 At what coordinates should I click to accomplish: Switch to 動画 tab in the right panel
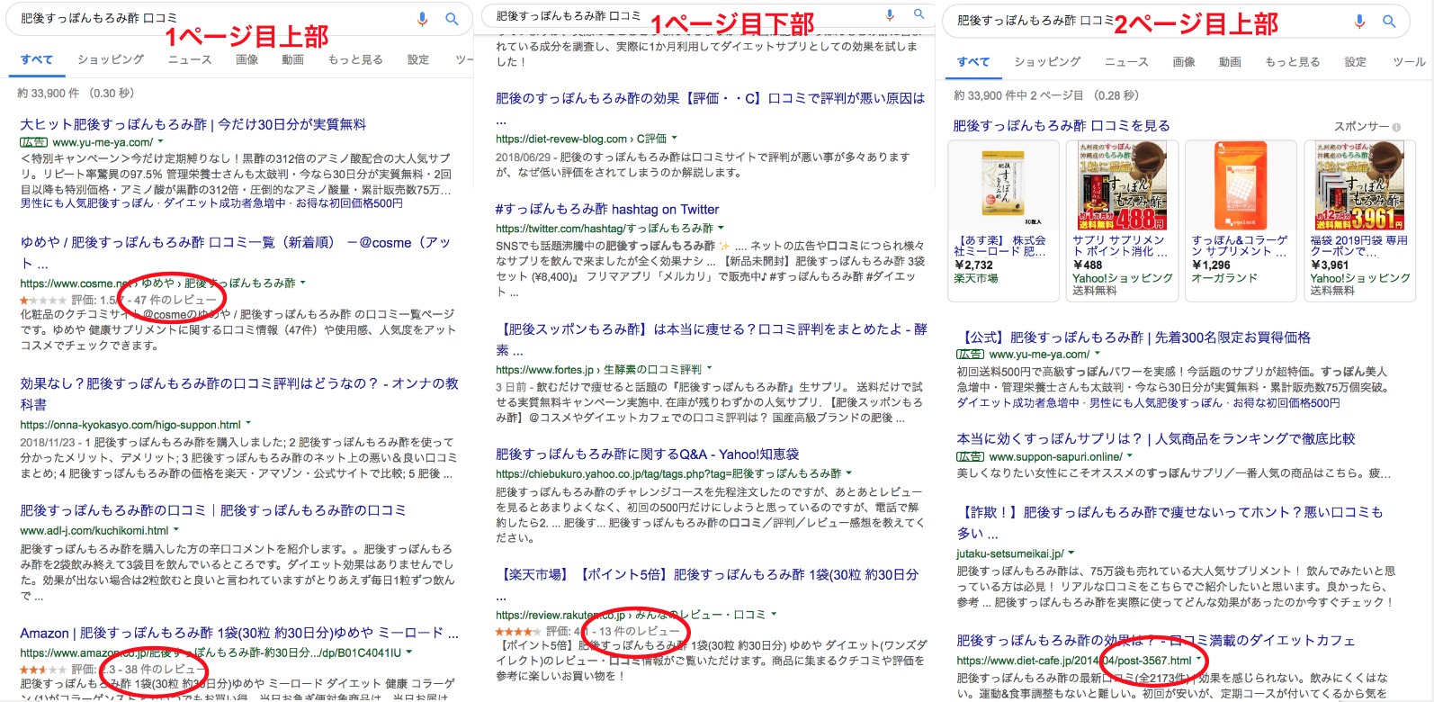1230,62
